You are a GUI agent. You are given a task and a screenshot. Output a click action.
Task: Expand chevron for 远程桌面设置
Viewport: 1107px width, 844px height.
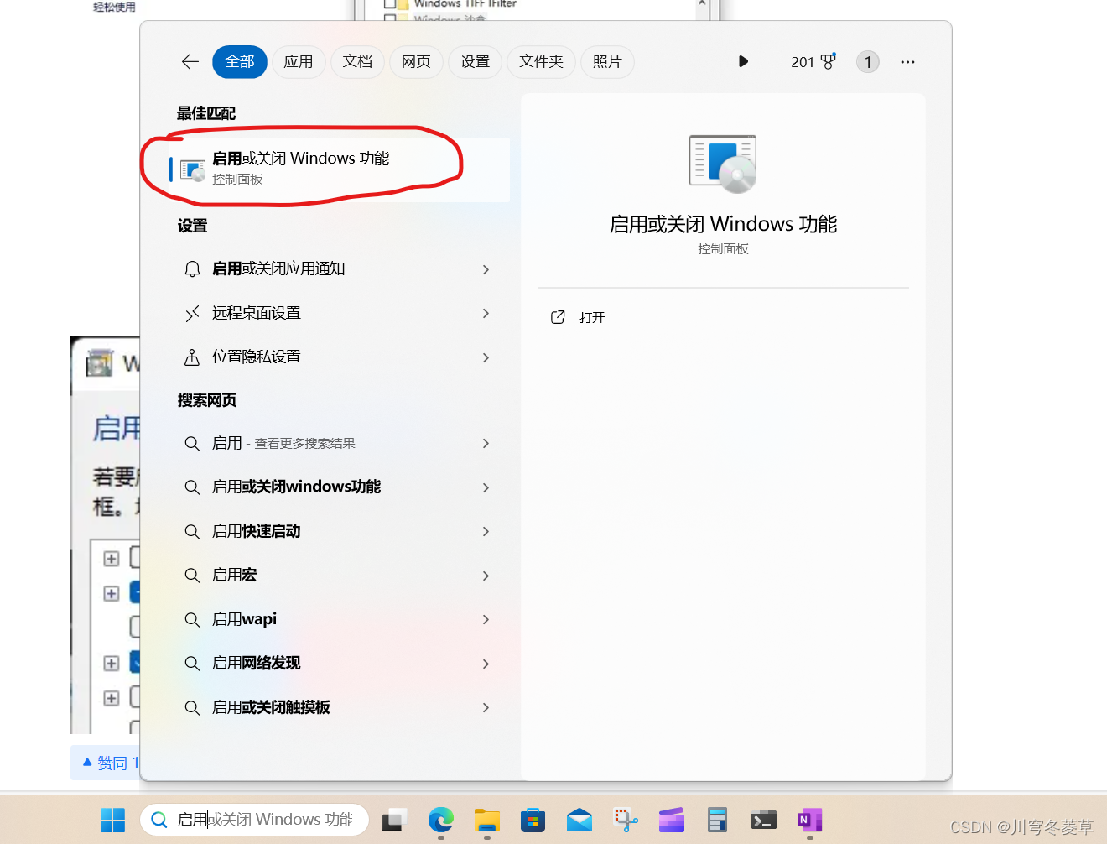click(486, 313)
